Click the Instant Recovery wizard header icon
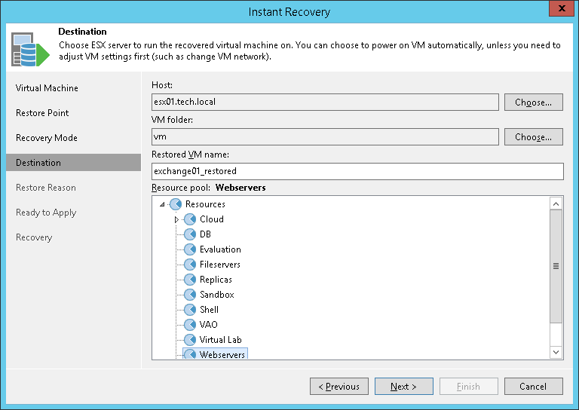The width and height of the screenshot is (579, 410). click(x=26, y=49)
